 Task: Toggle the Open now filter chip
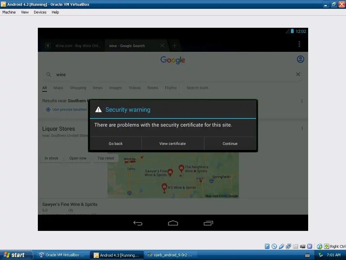click(x=78, y=158)
